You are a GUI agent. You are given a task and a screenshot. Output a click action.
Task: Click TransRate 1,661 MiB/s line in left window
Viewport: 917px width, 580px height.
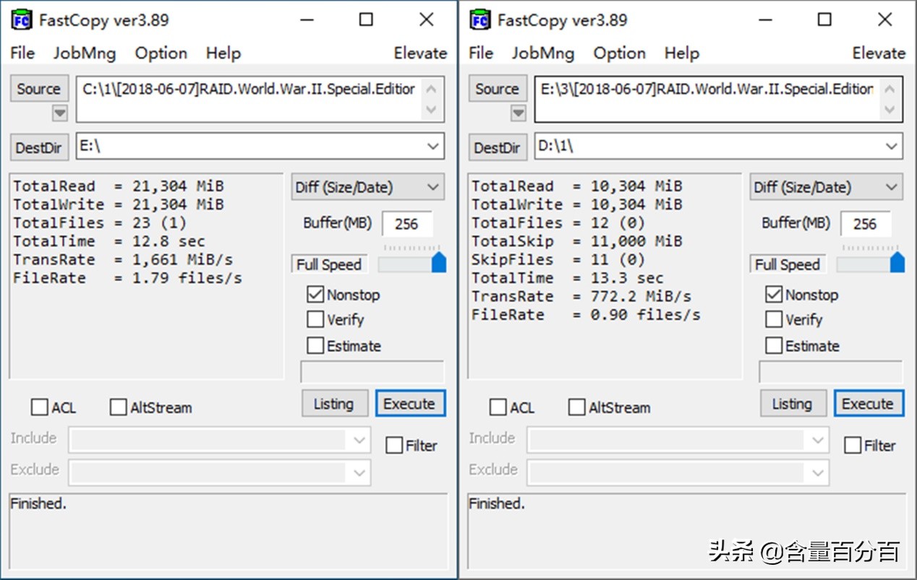pos(123,259)
